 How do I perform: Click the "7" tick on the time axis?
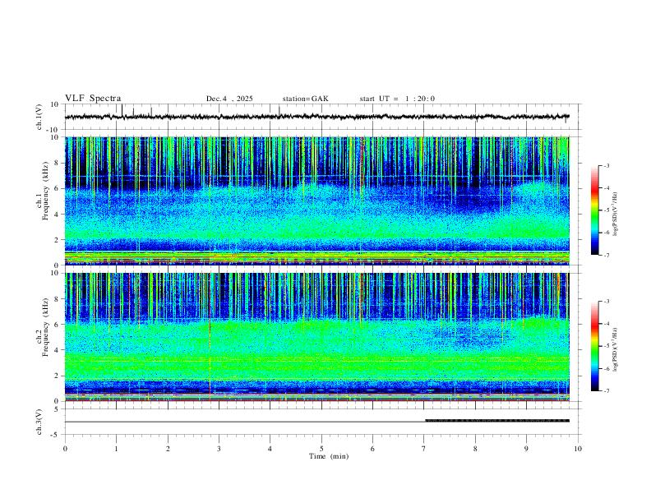point(424,449)
